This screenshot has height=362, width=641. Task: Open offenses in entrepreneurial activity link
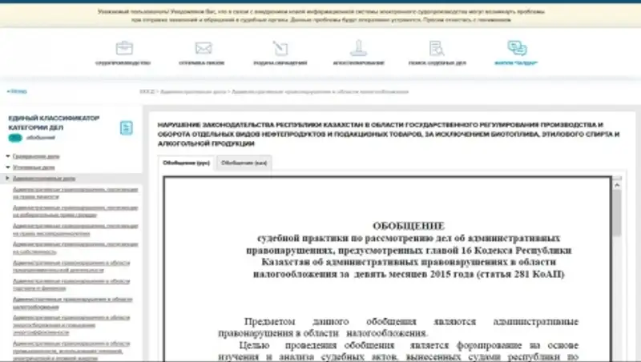[x=71, y=267]
